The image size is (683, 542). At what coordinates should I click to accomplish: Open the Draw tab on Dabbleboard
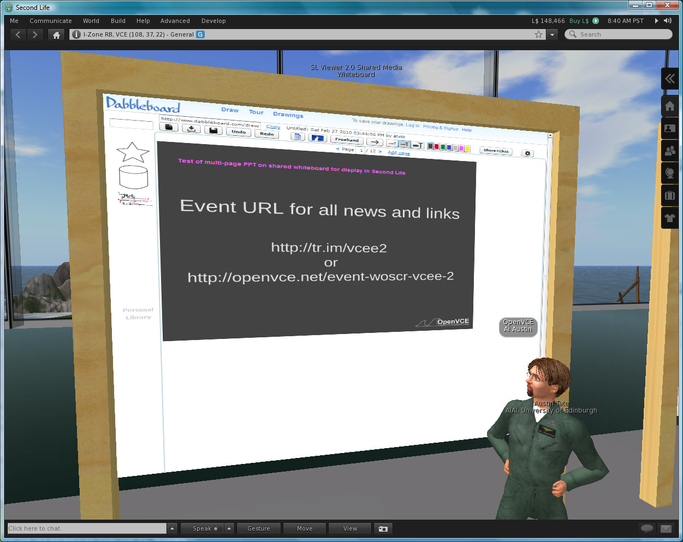point(230,110)
